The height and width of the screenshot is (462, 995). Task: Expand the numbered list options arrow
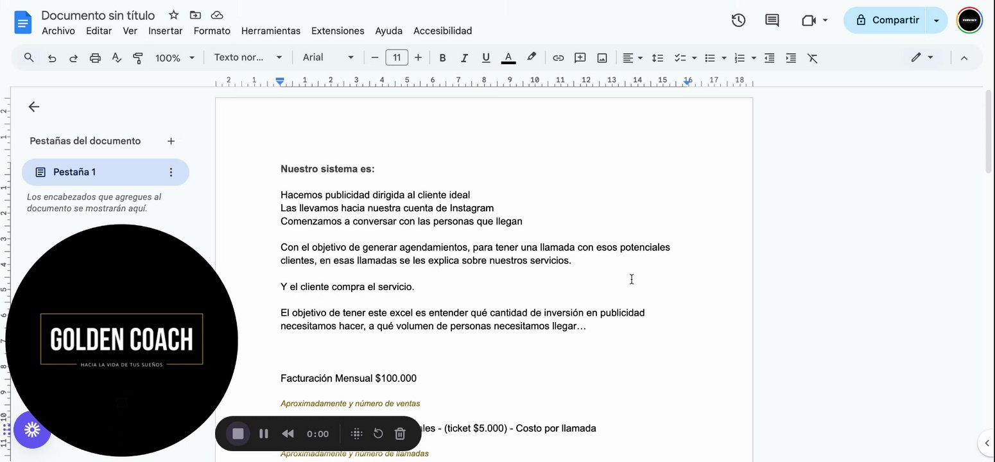tap(754, 58)
